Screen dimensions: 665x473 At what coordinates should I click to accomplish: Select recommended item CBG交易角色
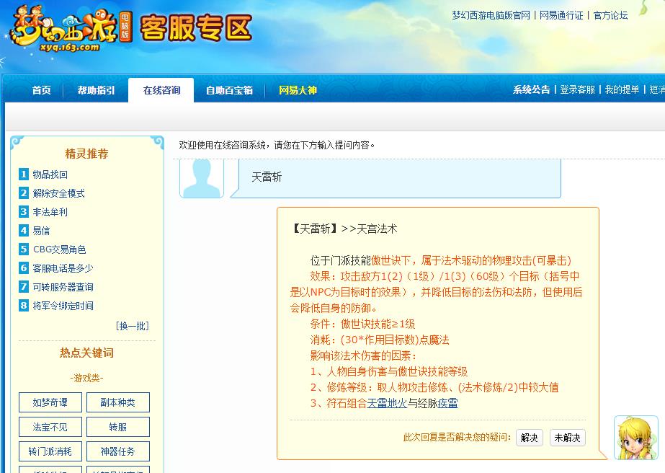(x=59, y=249)
